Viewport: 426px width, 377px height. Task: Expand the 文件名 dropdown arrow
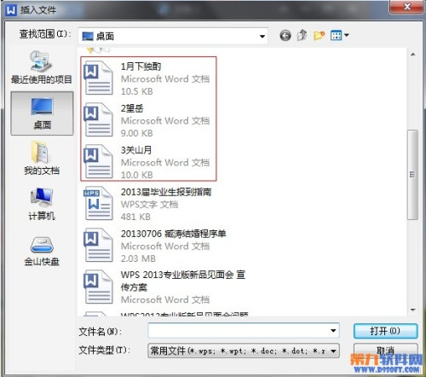pos(333,330)
